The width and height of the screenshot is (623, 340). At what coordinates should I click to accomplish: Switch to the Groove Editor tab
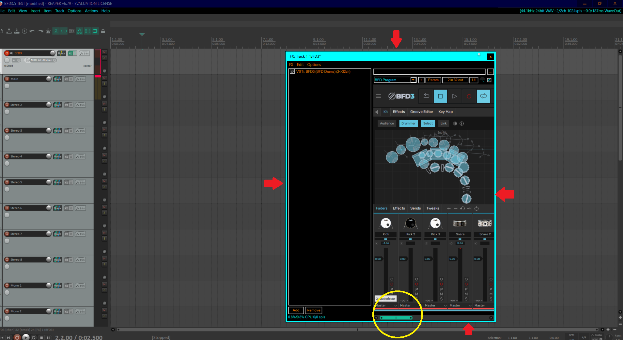pyautogui.click(x=422, y=112)
